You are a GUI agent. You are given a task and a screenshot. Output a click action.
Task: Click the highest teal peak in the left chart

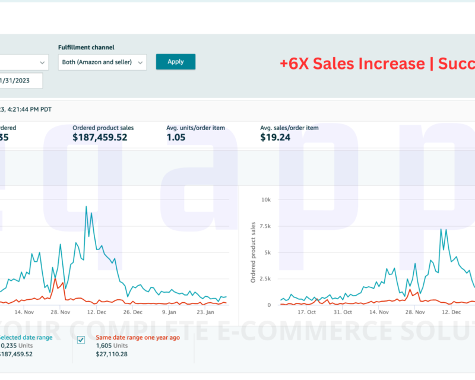pyautogui.click(x=87, y=207)
